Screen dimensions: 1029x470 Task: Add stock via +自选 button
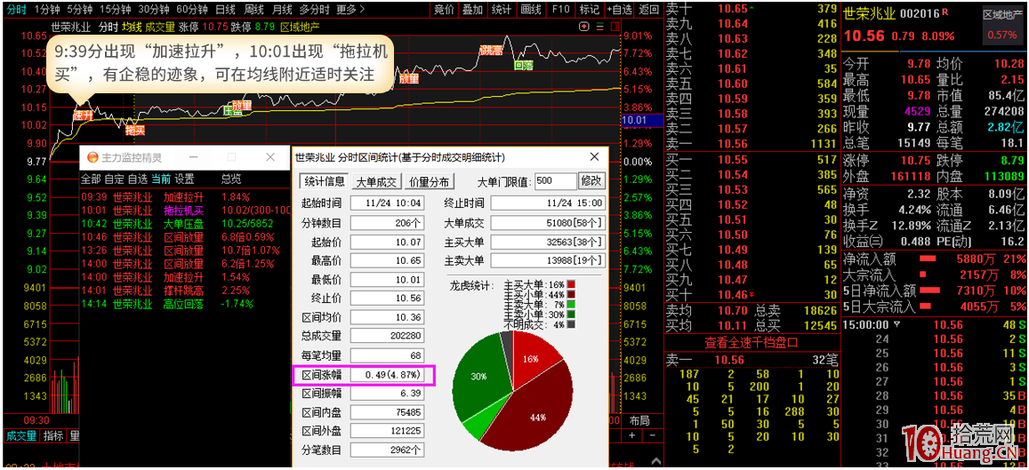tap(620, 9)
